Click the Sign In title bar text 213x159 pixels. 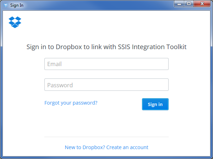[17, 5]
